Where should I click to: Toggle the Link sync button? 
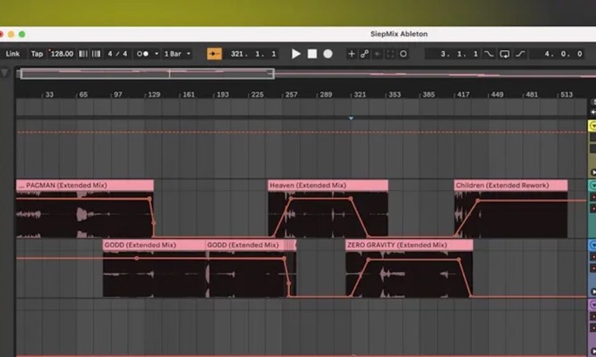point(13,53)
